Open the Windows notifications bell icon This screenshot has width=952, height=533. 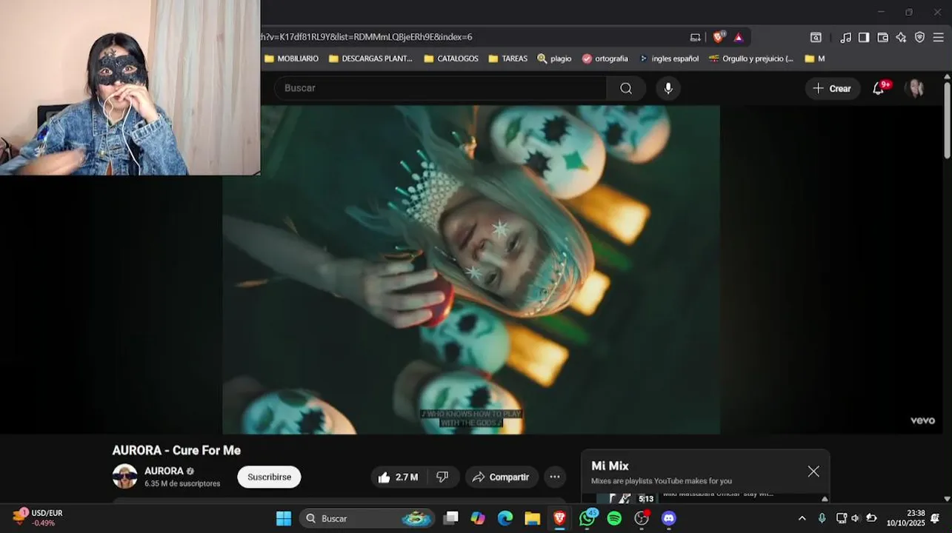[935, 518]
